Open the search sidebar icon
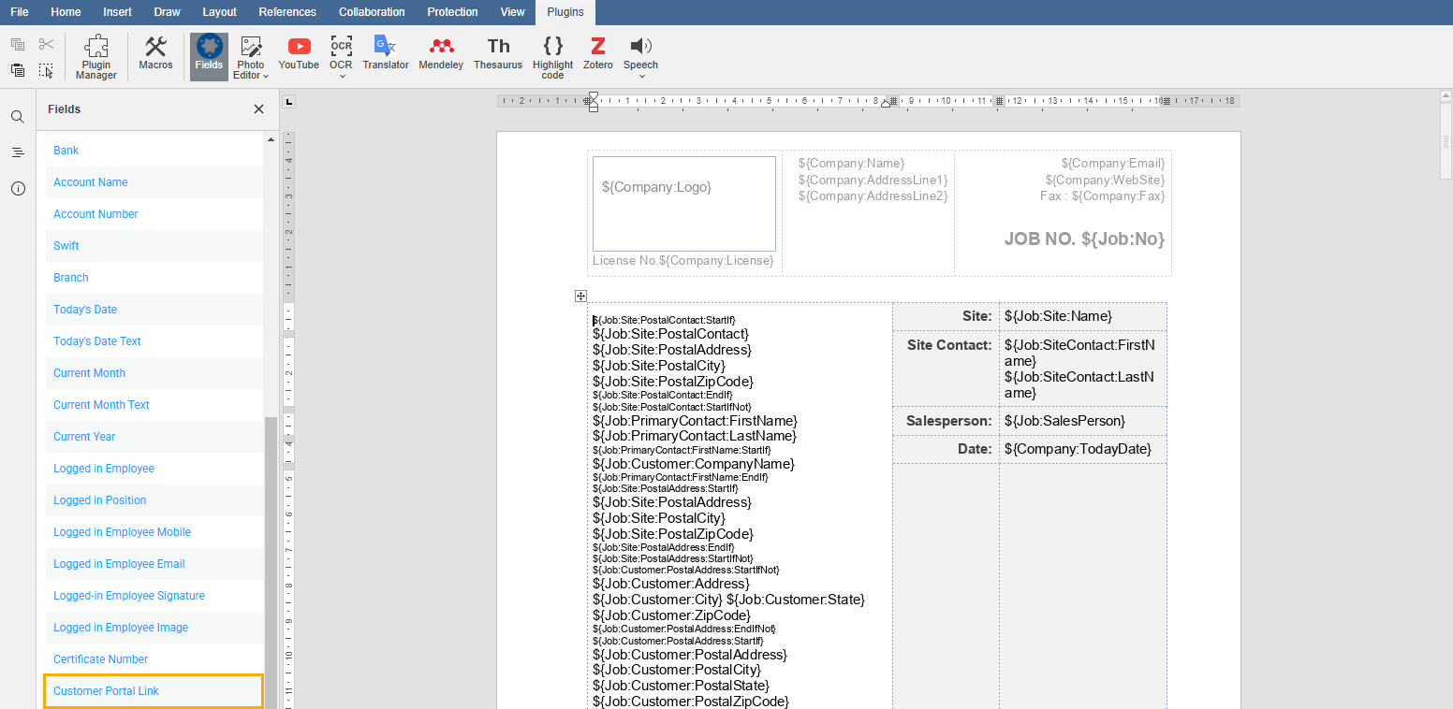 pos(18,117)
